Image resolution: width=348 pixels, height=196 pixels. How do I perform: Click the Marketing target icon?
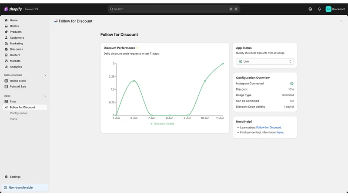click(x=6, y=43)
